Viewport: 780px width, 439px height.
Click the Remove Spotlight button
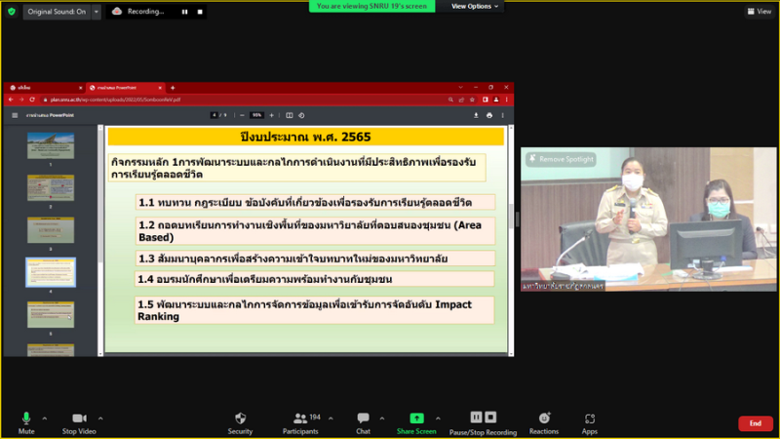561,159
